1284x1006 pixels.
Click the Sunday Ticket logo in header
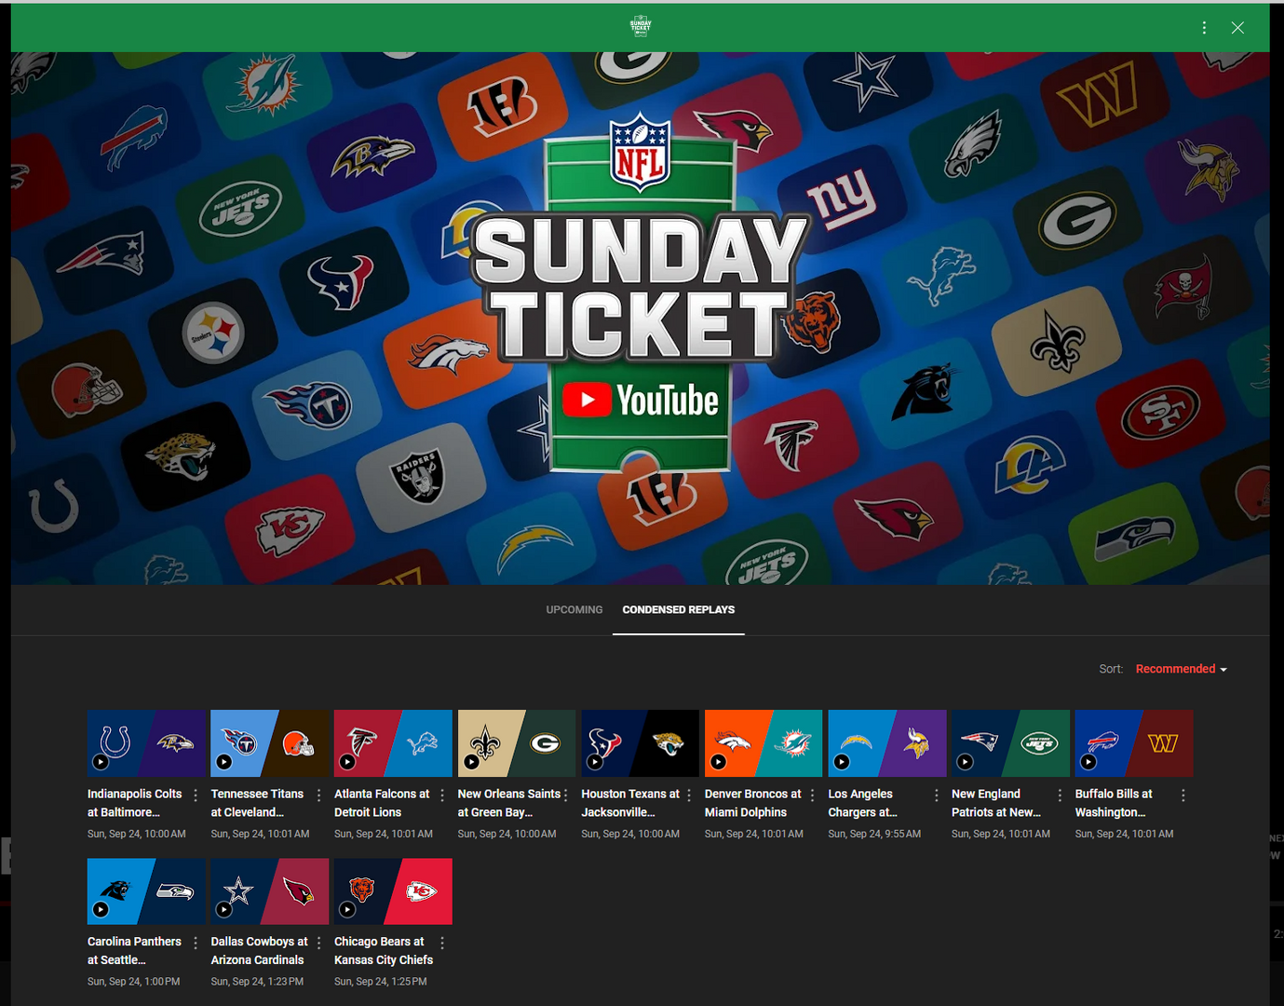[x=641, y=26]
